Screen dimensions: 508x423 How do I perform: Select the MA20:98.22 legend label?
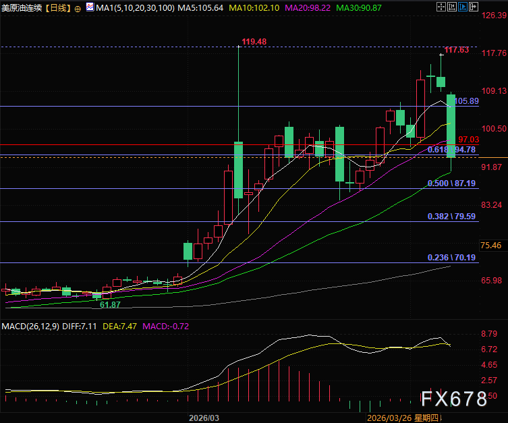(x=308, y=8)
